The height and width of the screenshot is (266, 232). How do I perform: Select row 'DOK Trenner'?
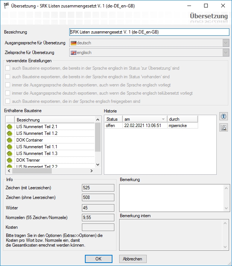[50, 160]
